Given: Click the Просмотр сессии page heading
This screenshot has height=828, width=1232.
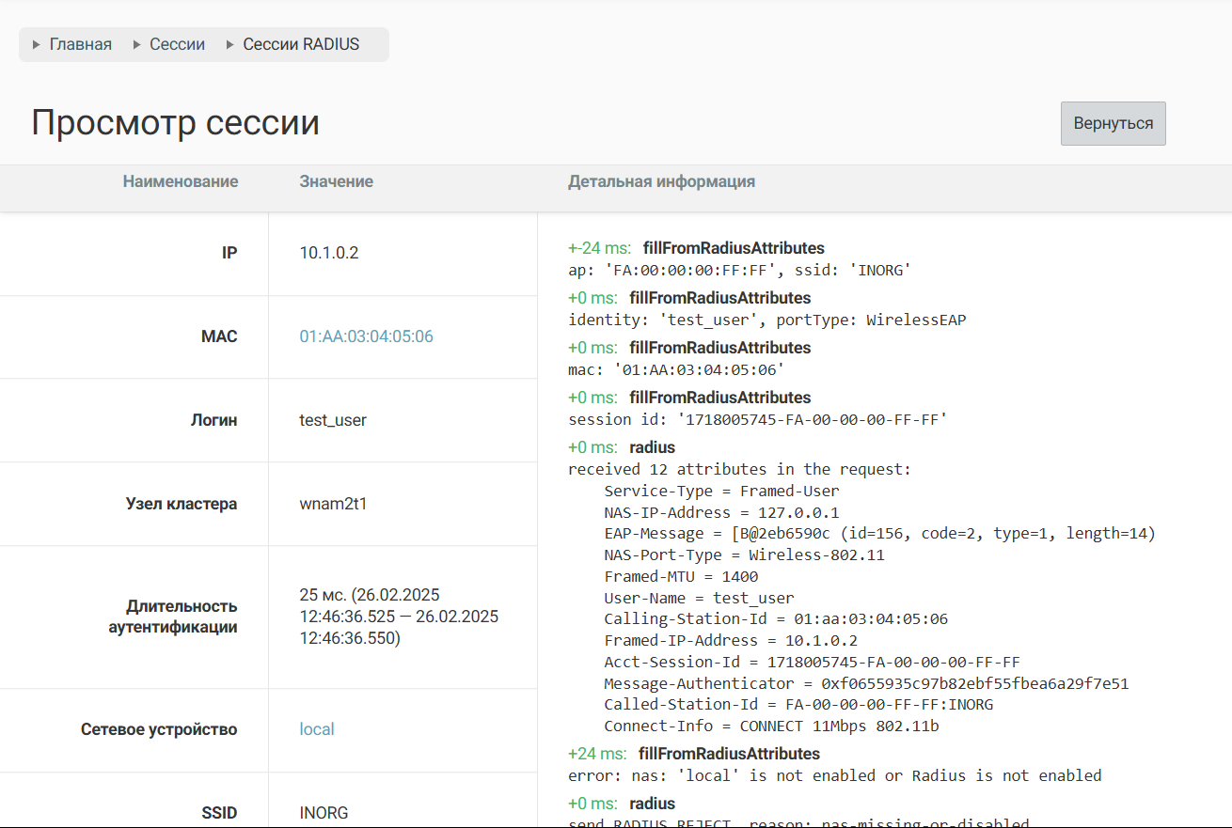Looking at the screenshot, I should [x=175, y=123].
